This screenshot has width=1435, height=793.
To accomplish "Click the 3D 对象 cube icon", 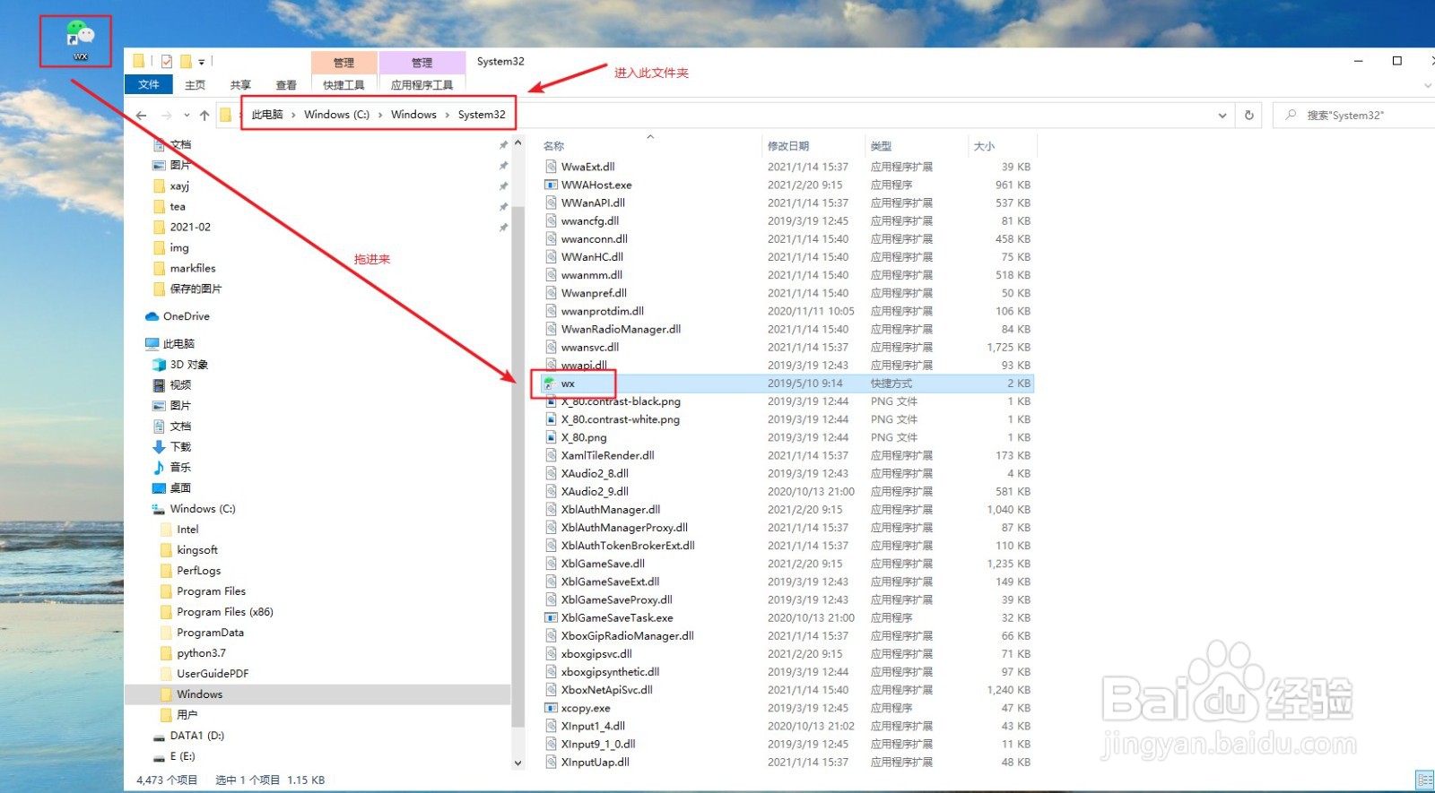I will click(159, 365).
